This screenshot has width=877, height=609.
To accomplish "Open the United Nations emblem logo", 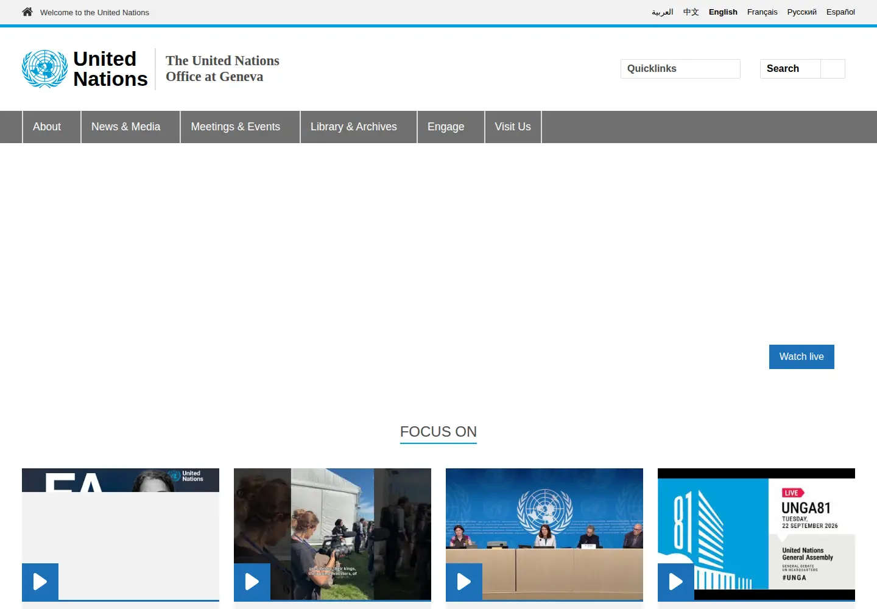I will (45, 69).
